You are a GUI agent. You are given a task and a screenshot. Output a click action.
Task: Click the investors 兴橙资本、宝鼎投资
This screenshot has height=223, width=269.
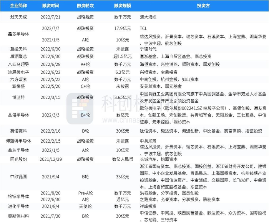pyautogui.click(x=158, y=72)
